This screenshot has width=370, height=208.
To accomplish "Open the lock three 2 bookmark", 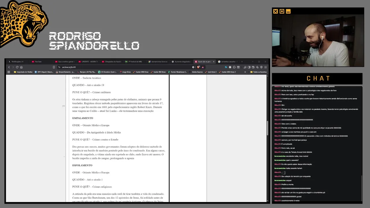I will [x=210, y=72].
